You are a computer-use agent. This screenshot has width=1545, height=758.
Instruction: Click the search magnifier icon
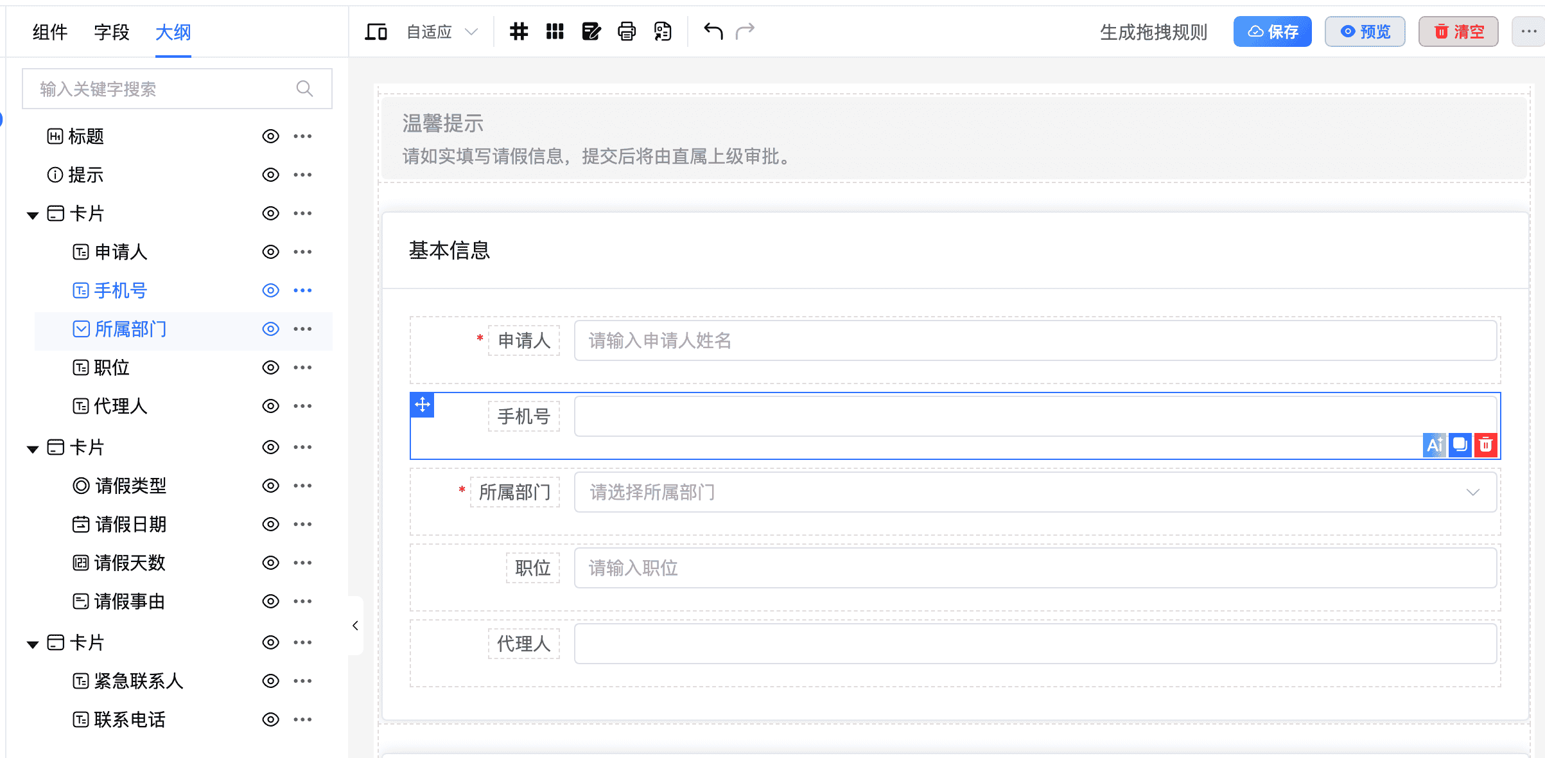click(x=304, y=89)
